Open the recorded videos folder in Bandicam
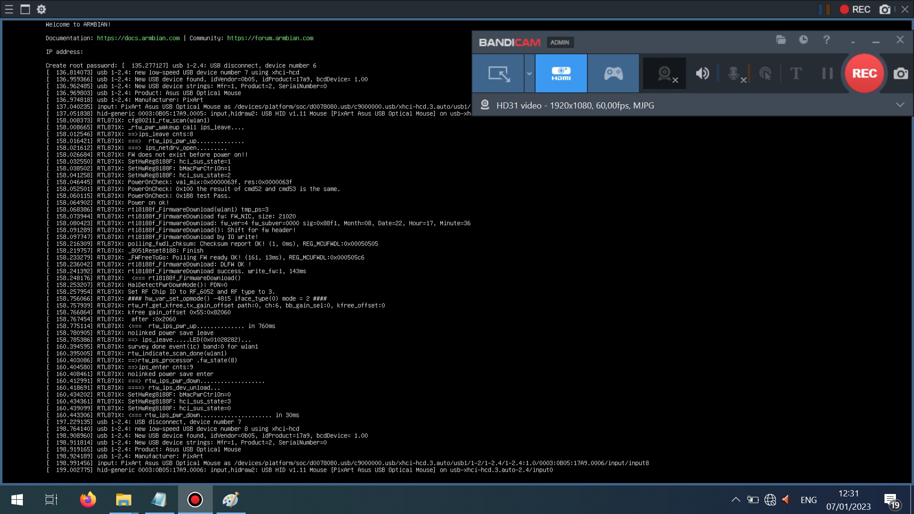Image resolution: width=914 pixels, height=514 pixels. click(781, 40)
